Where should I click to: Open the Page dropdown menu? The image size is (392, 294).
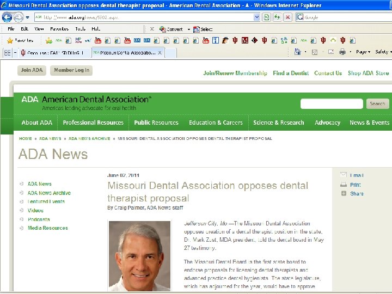pyautogui.click(x=363, y=52)
